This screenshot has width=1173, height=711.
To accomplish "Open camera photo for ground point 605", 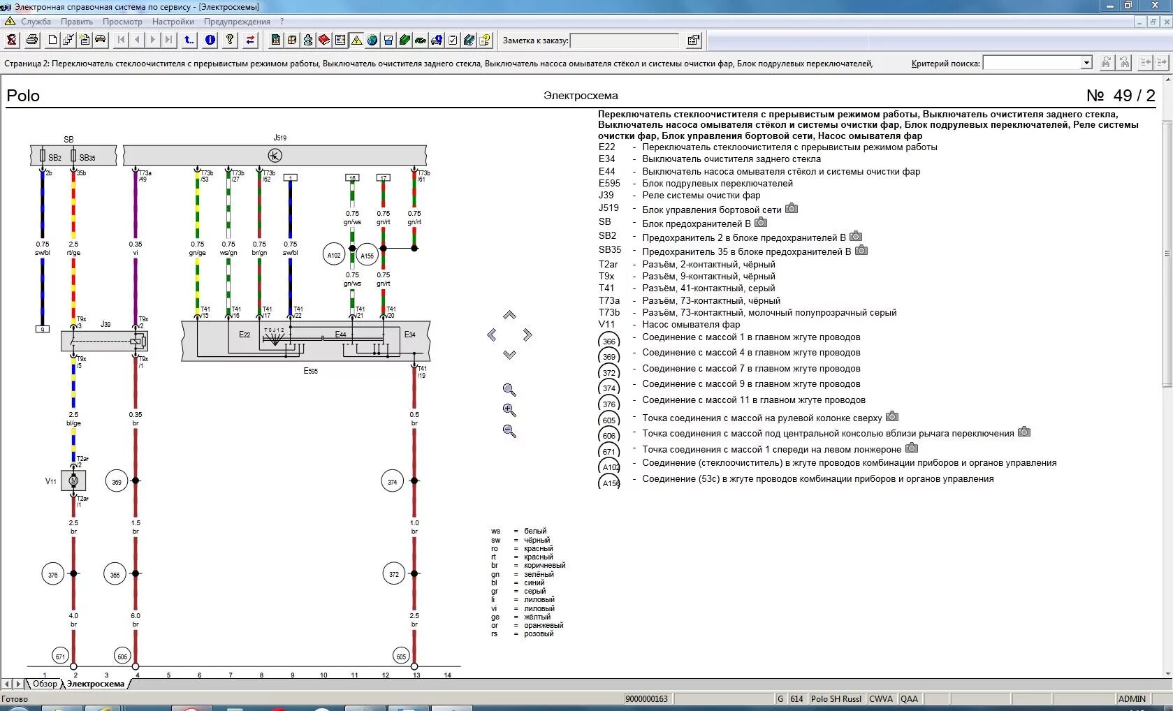I will 892,416.
